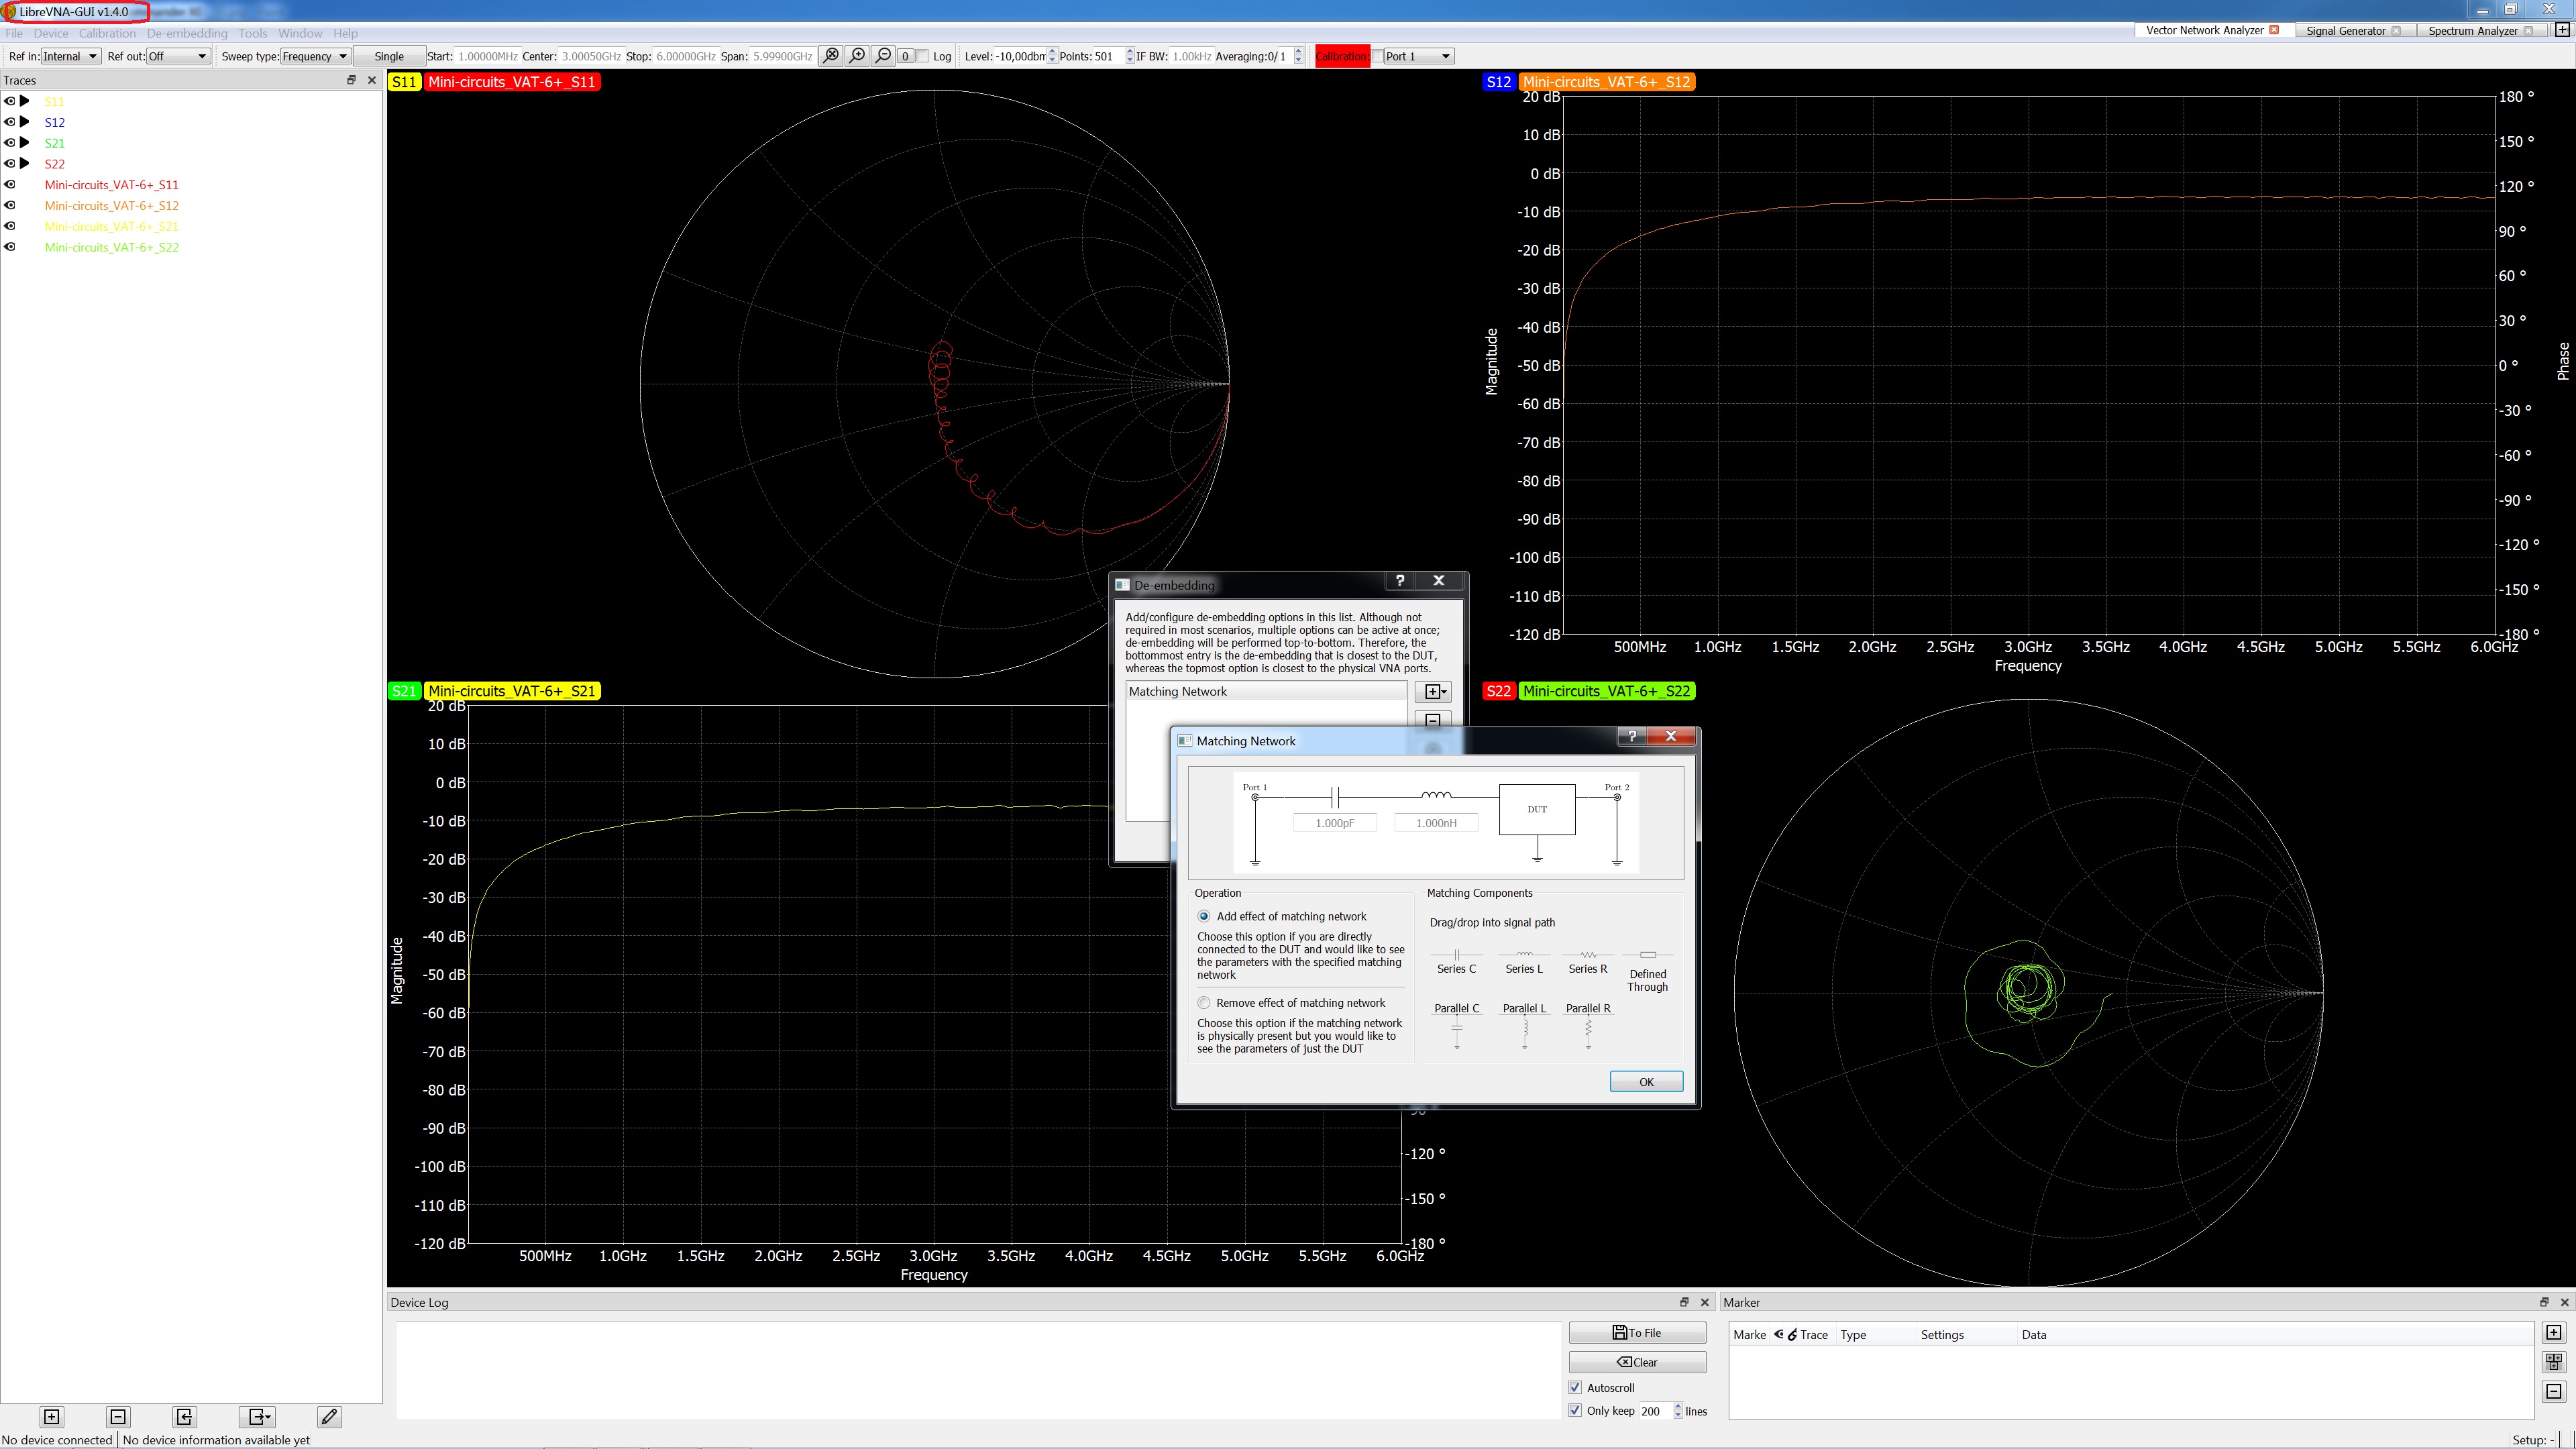Switch to the Spectrum Analyzer tab

pos(2471,30)
